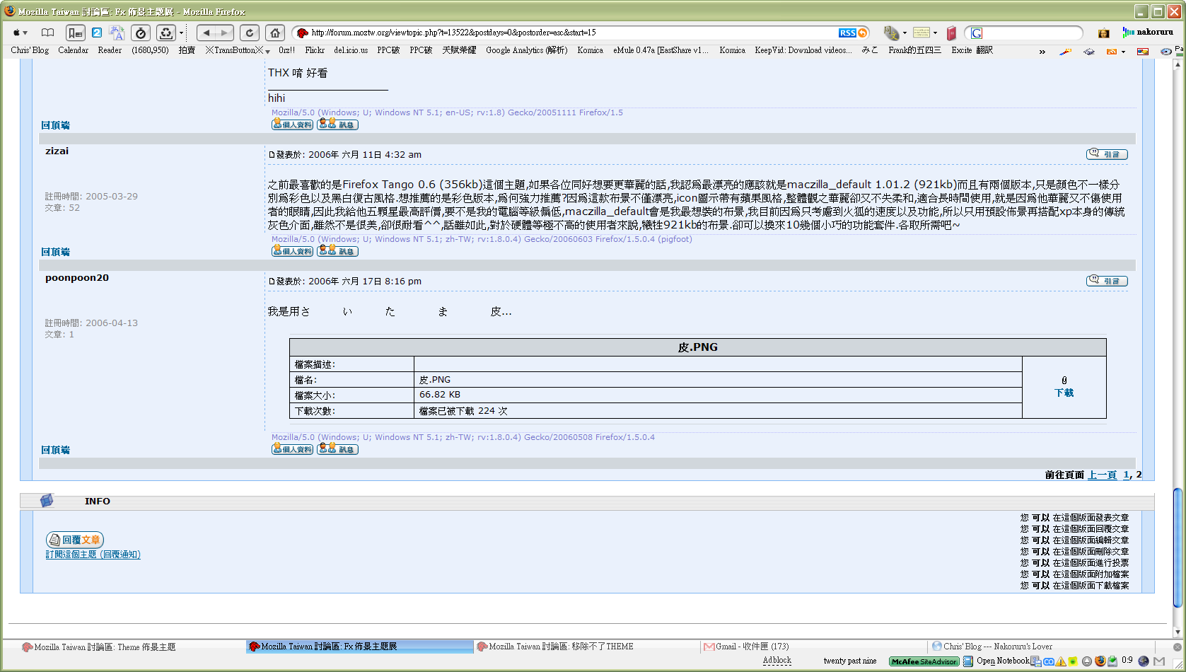Click the Adblock status bar item
The image size is (1186, 672).
click(777, 661)
